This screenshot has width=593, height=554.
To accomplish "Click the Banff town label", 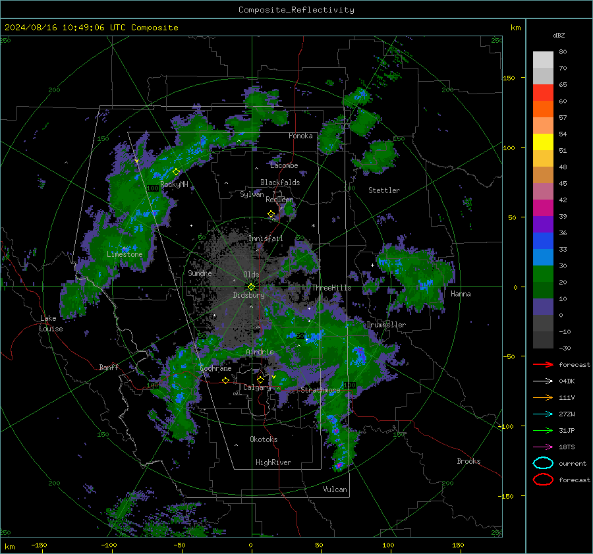I will (x=109, y=367).
